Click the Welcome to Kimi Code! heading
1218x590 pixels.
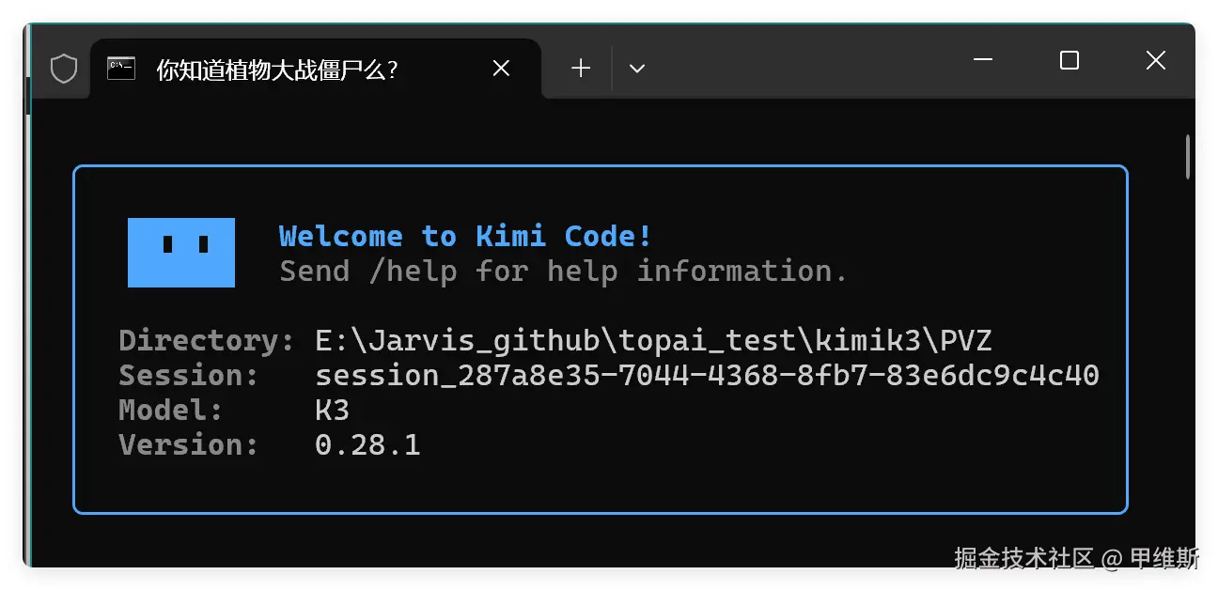point(465,236)
